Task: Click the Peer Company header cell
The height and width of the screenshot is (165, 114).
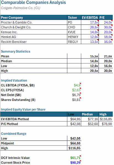Action: coord(34,18)
